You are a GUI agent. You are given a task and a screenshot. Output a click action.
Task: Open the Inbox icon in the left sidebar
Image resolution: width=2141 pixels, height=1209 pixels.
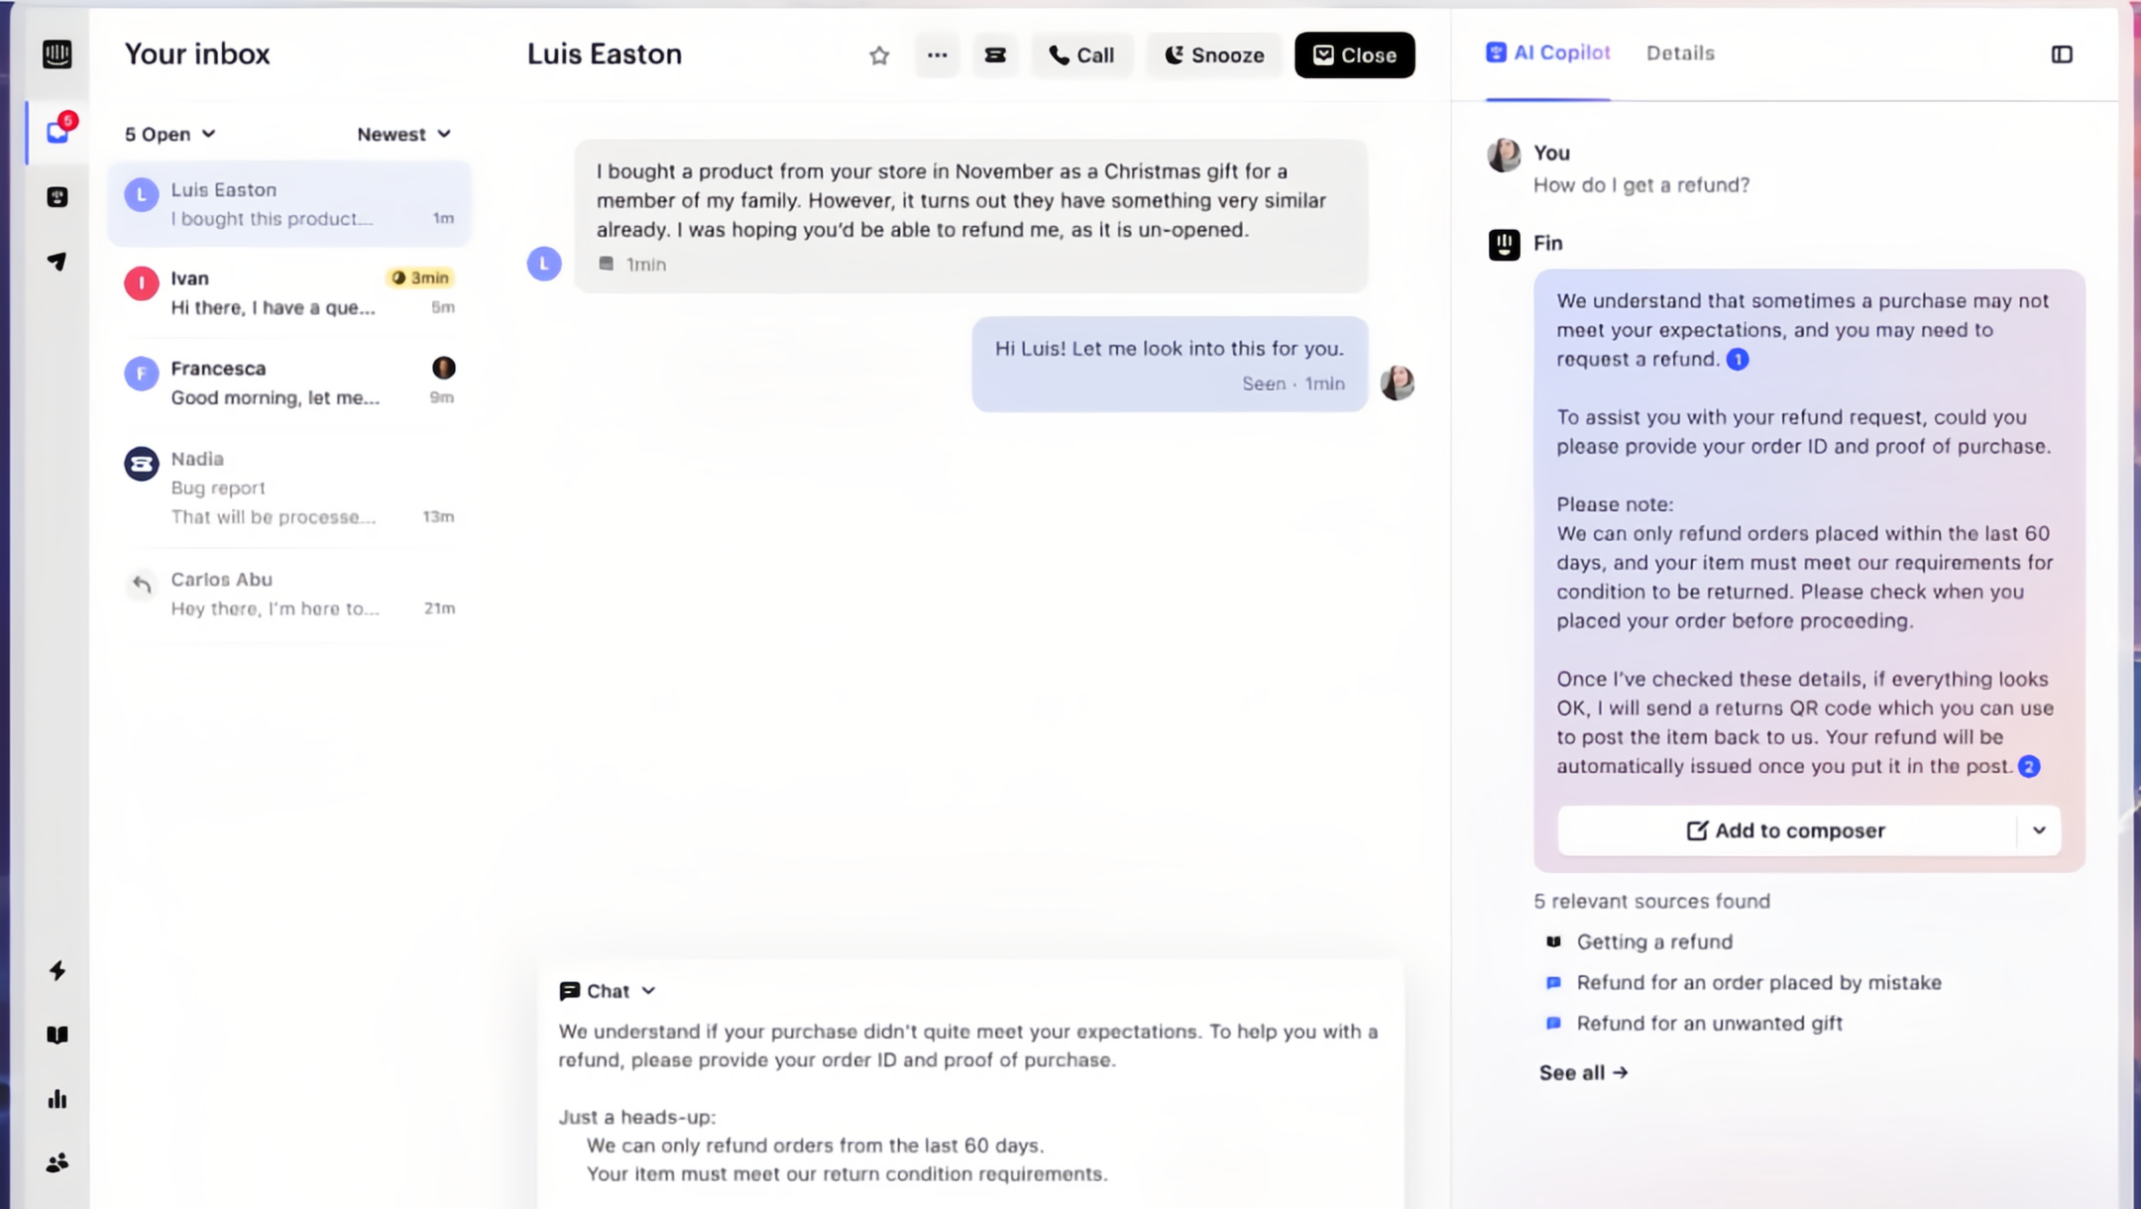point(57,132)
